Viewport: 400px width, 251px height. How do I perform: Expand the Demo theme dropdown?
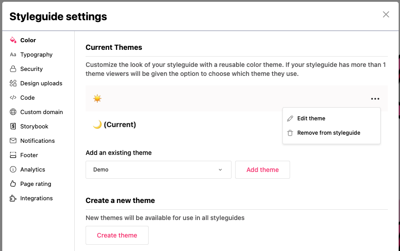[x=159, y=170]
